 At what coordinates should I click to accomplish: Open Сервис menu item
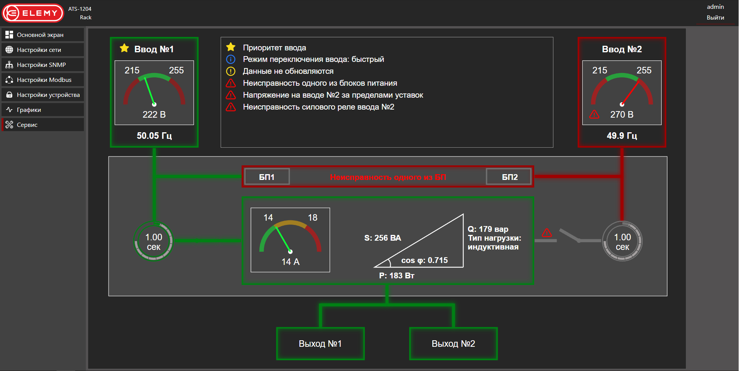point(43,125)
